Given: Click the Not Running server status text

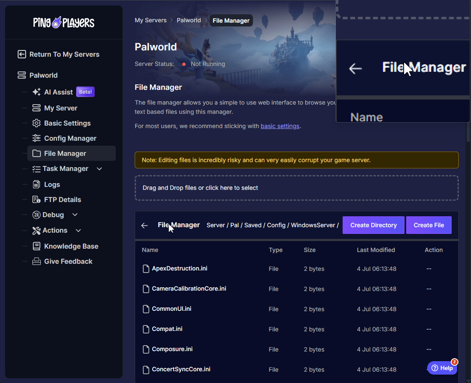Looking at the screenshot, I should [208, 64].
